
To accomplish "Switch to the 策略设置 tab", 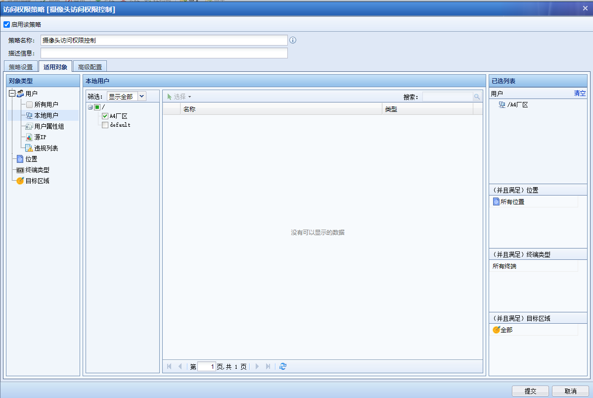I will 21,67.
